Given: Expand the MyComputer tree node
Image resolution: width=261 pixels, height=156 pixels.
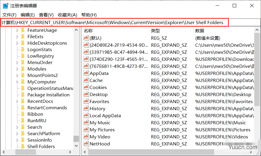Looking at the screenshot, I should coord(17,82).
